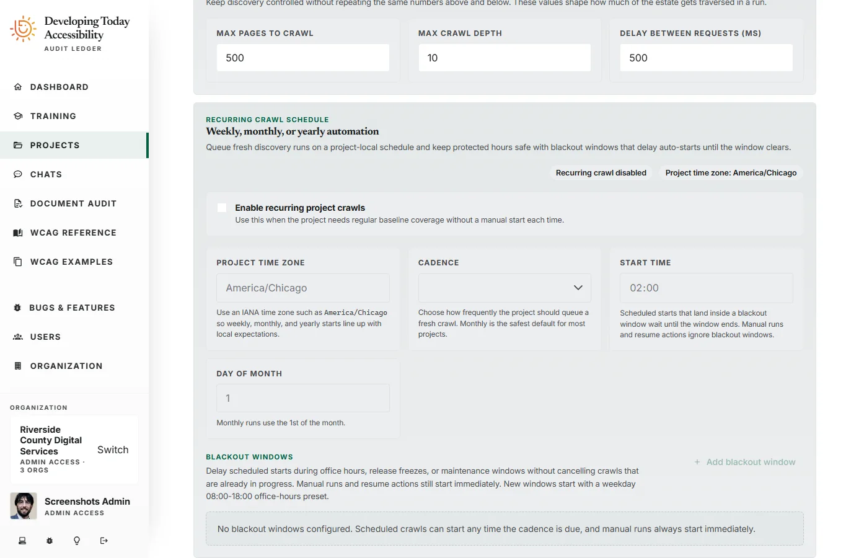Viewport: 846px width, 558px height.
Task: Click the bug report icon in sidebar footer
Action: tap(50, 541)
